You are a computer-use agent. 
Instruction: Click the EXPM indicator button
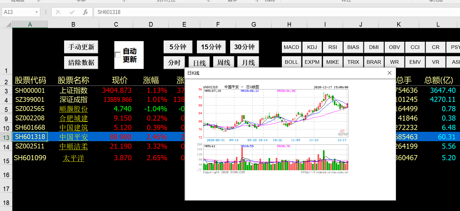click(x=312, y=62)
